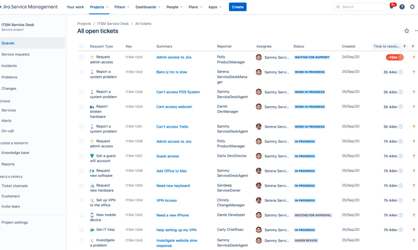Click assignee avatar on ITSM-1336 row

pyautogui.click(x=259, y=171)
